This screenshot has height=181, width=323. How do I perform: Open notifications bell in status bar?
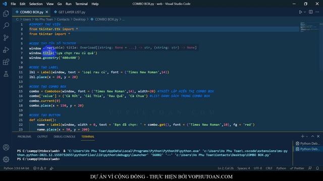pos(317,168)
